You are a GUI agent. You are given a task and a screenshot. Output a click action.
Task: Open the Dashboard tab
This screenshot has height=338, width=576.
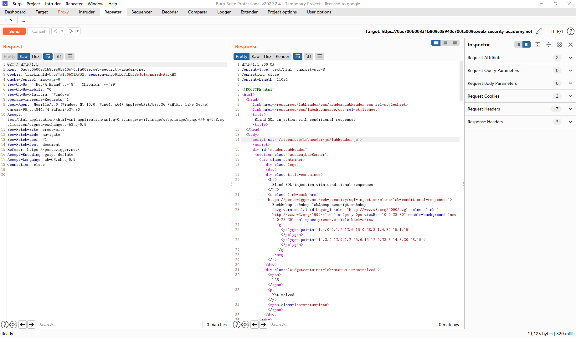coord(15,12)
